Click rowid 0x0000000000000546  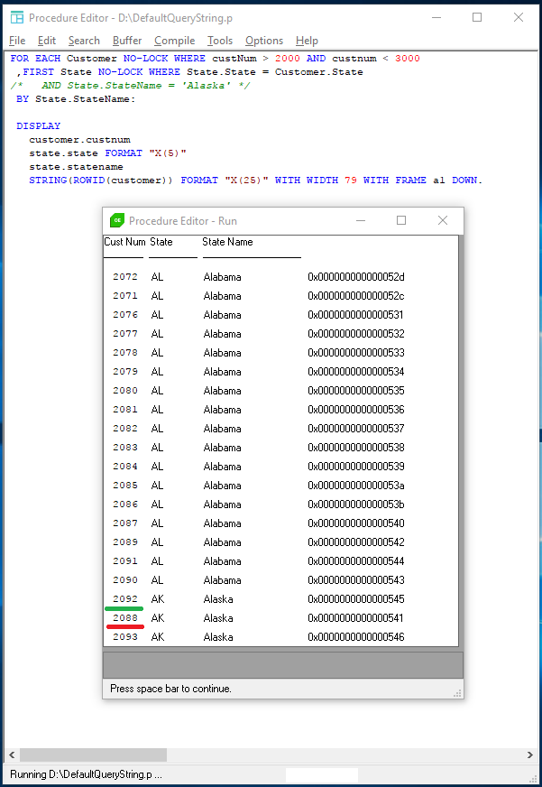pos(356,637)
